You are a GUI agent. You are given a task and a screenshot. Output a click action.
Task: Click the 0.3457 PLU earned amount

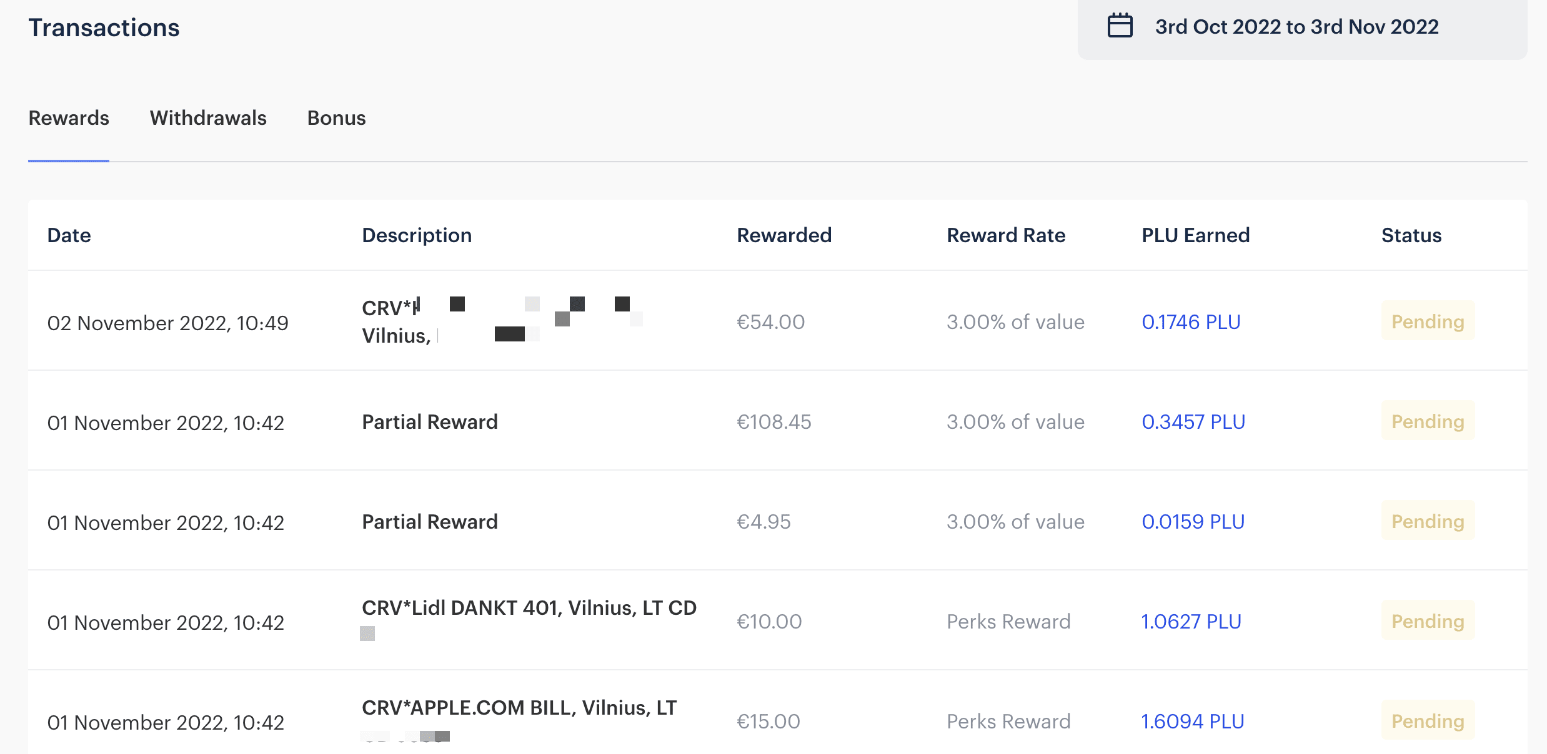[1193, 422]
